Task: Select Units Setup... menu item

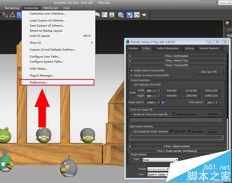Action: [58, 69]
